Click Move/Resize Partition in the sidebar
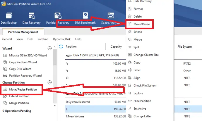202x121 pixels. click(x=23, y=89)
